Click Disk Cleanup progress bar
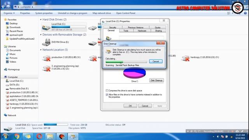The height and width of the screenshot is (140, 249). [126, 62]
